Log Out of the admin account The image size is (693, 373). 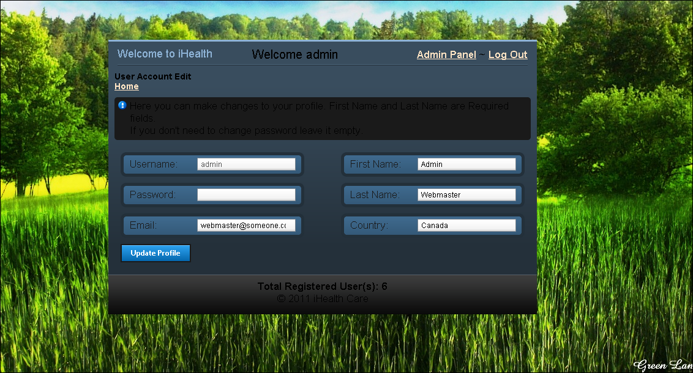tap(508, 54)
